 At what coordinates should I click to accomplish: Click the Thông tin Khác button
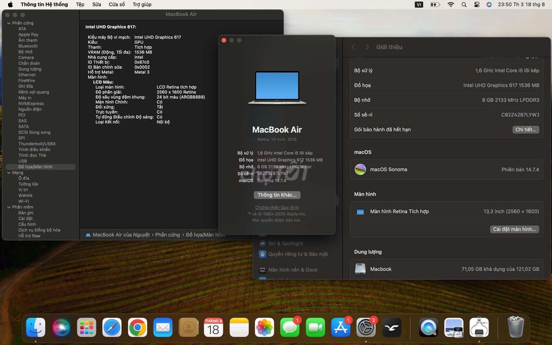point(277,195)
